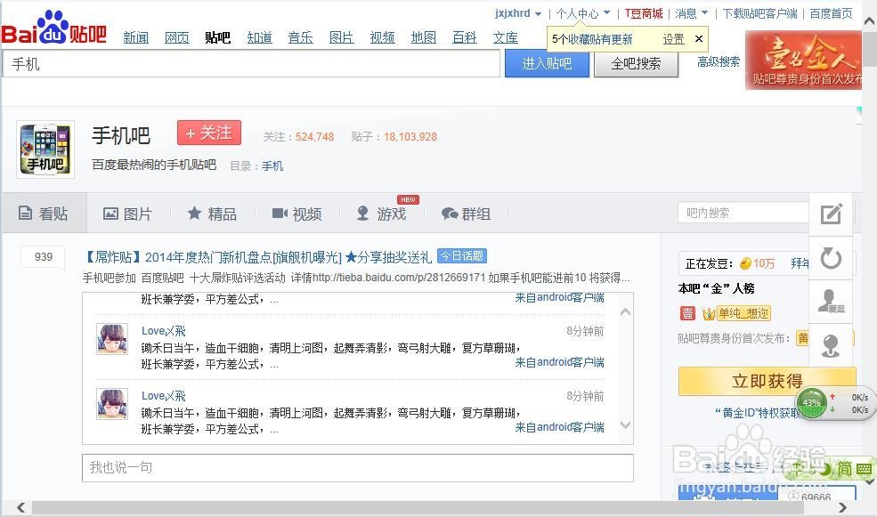The width and height of the screenshot is (877, 517).
Task: Open the 下载贴吧客户端 link
Action: (759, 12)
